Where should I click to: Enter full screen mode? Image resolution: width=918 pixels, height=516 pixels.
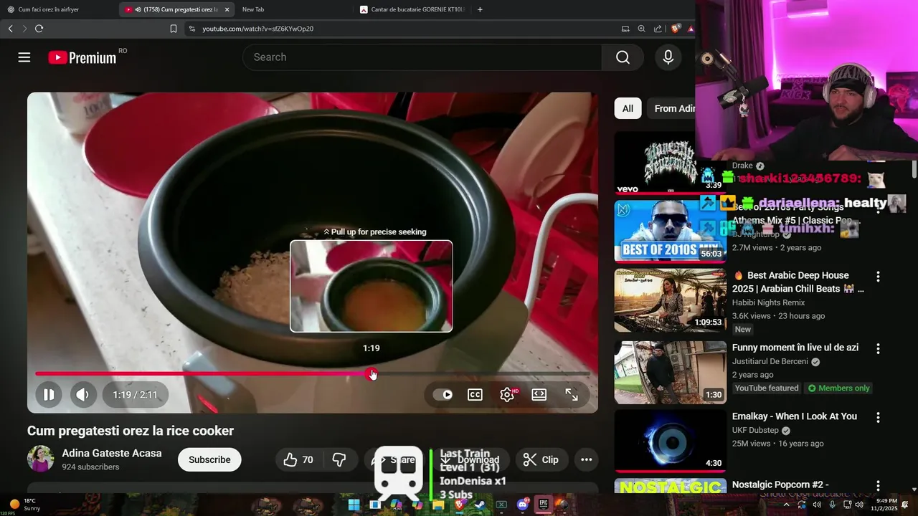(572, 394)
